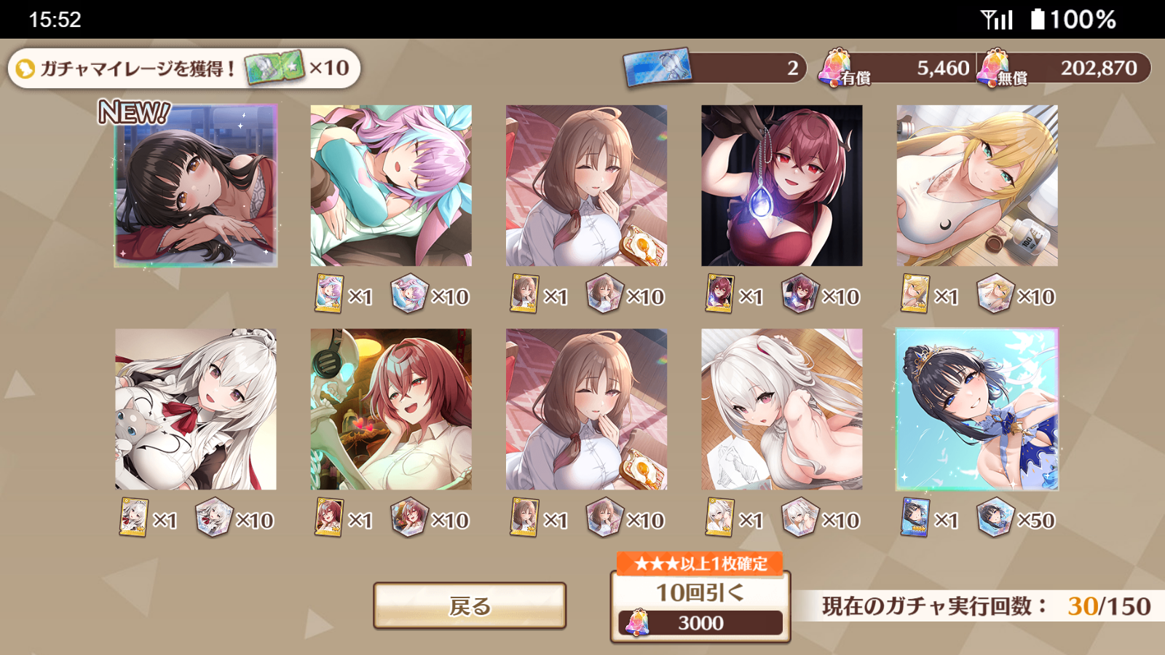Open the NEW black-haired girl card

point(196,186)
